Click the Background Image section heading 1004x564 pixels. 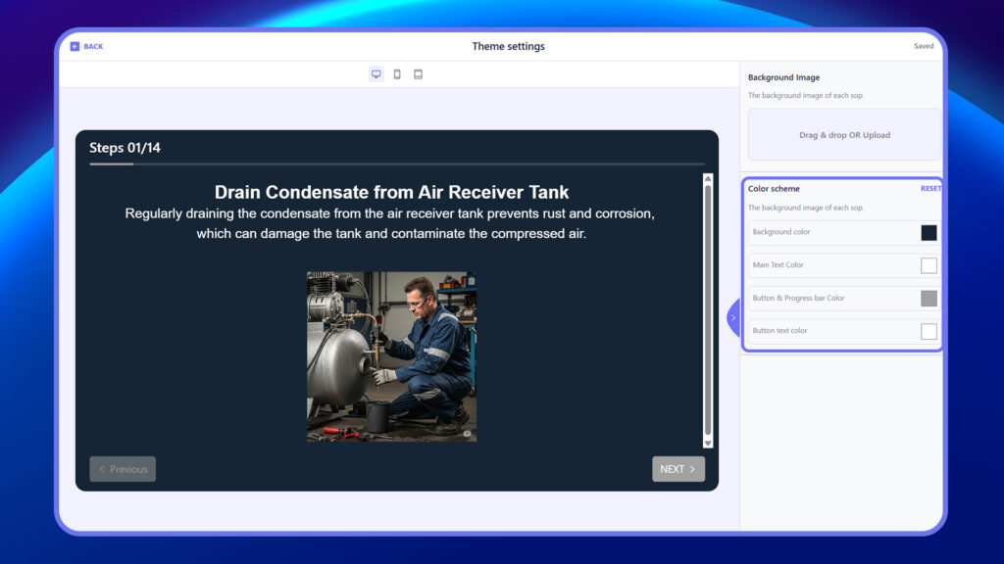[783, 77]
